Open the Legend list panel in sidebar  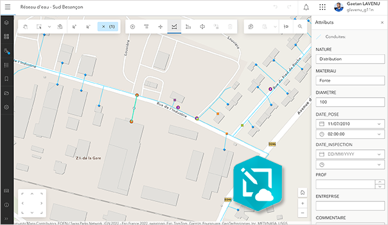click(7, 65)
